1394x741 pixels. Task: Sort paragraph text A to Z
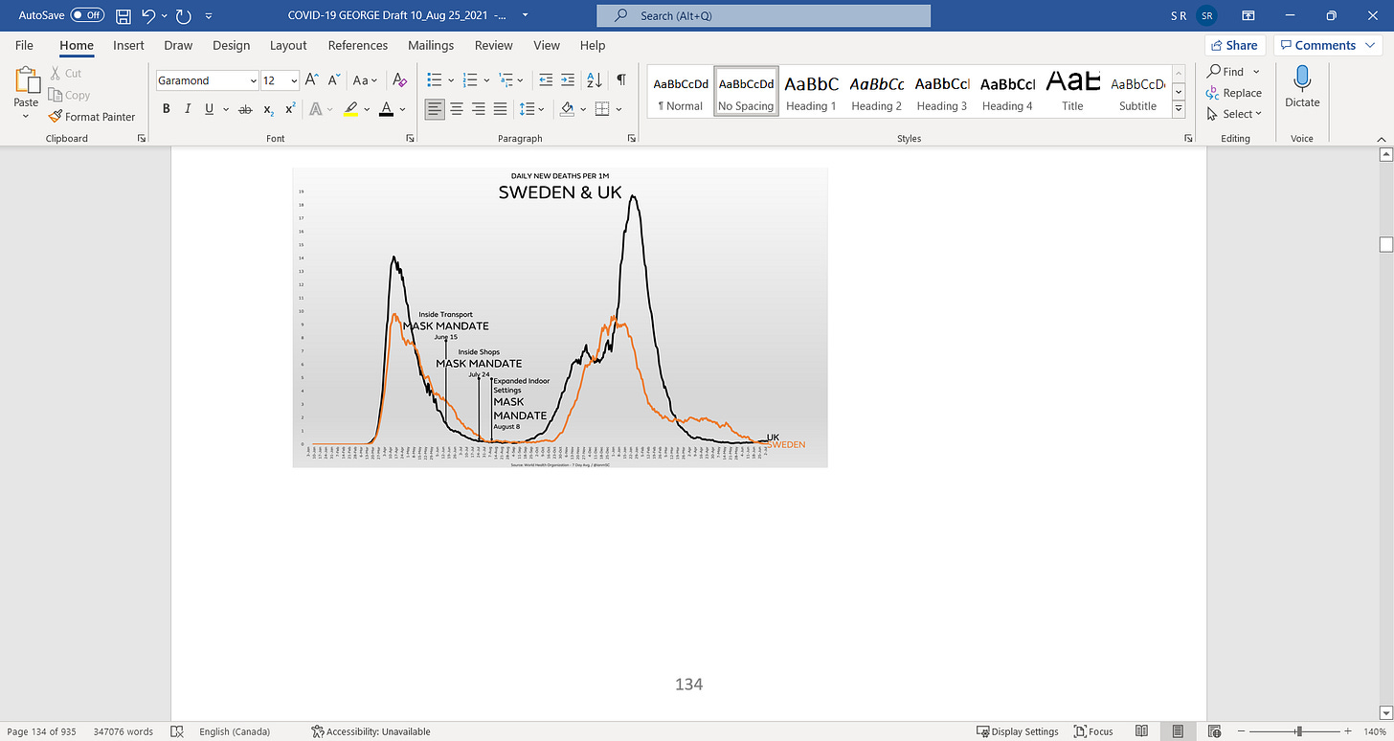(594, 80)
